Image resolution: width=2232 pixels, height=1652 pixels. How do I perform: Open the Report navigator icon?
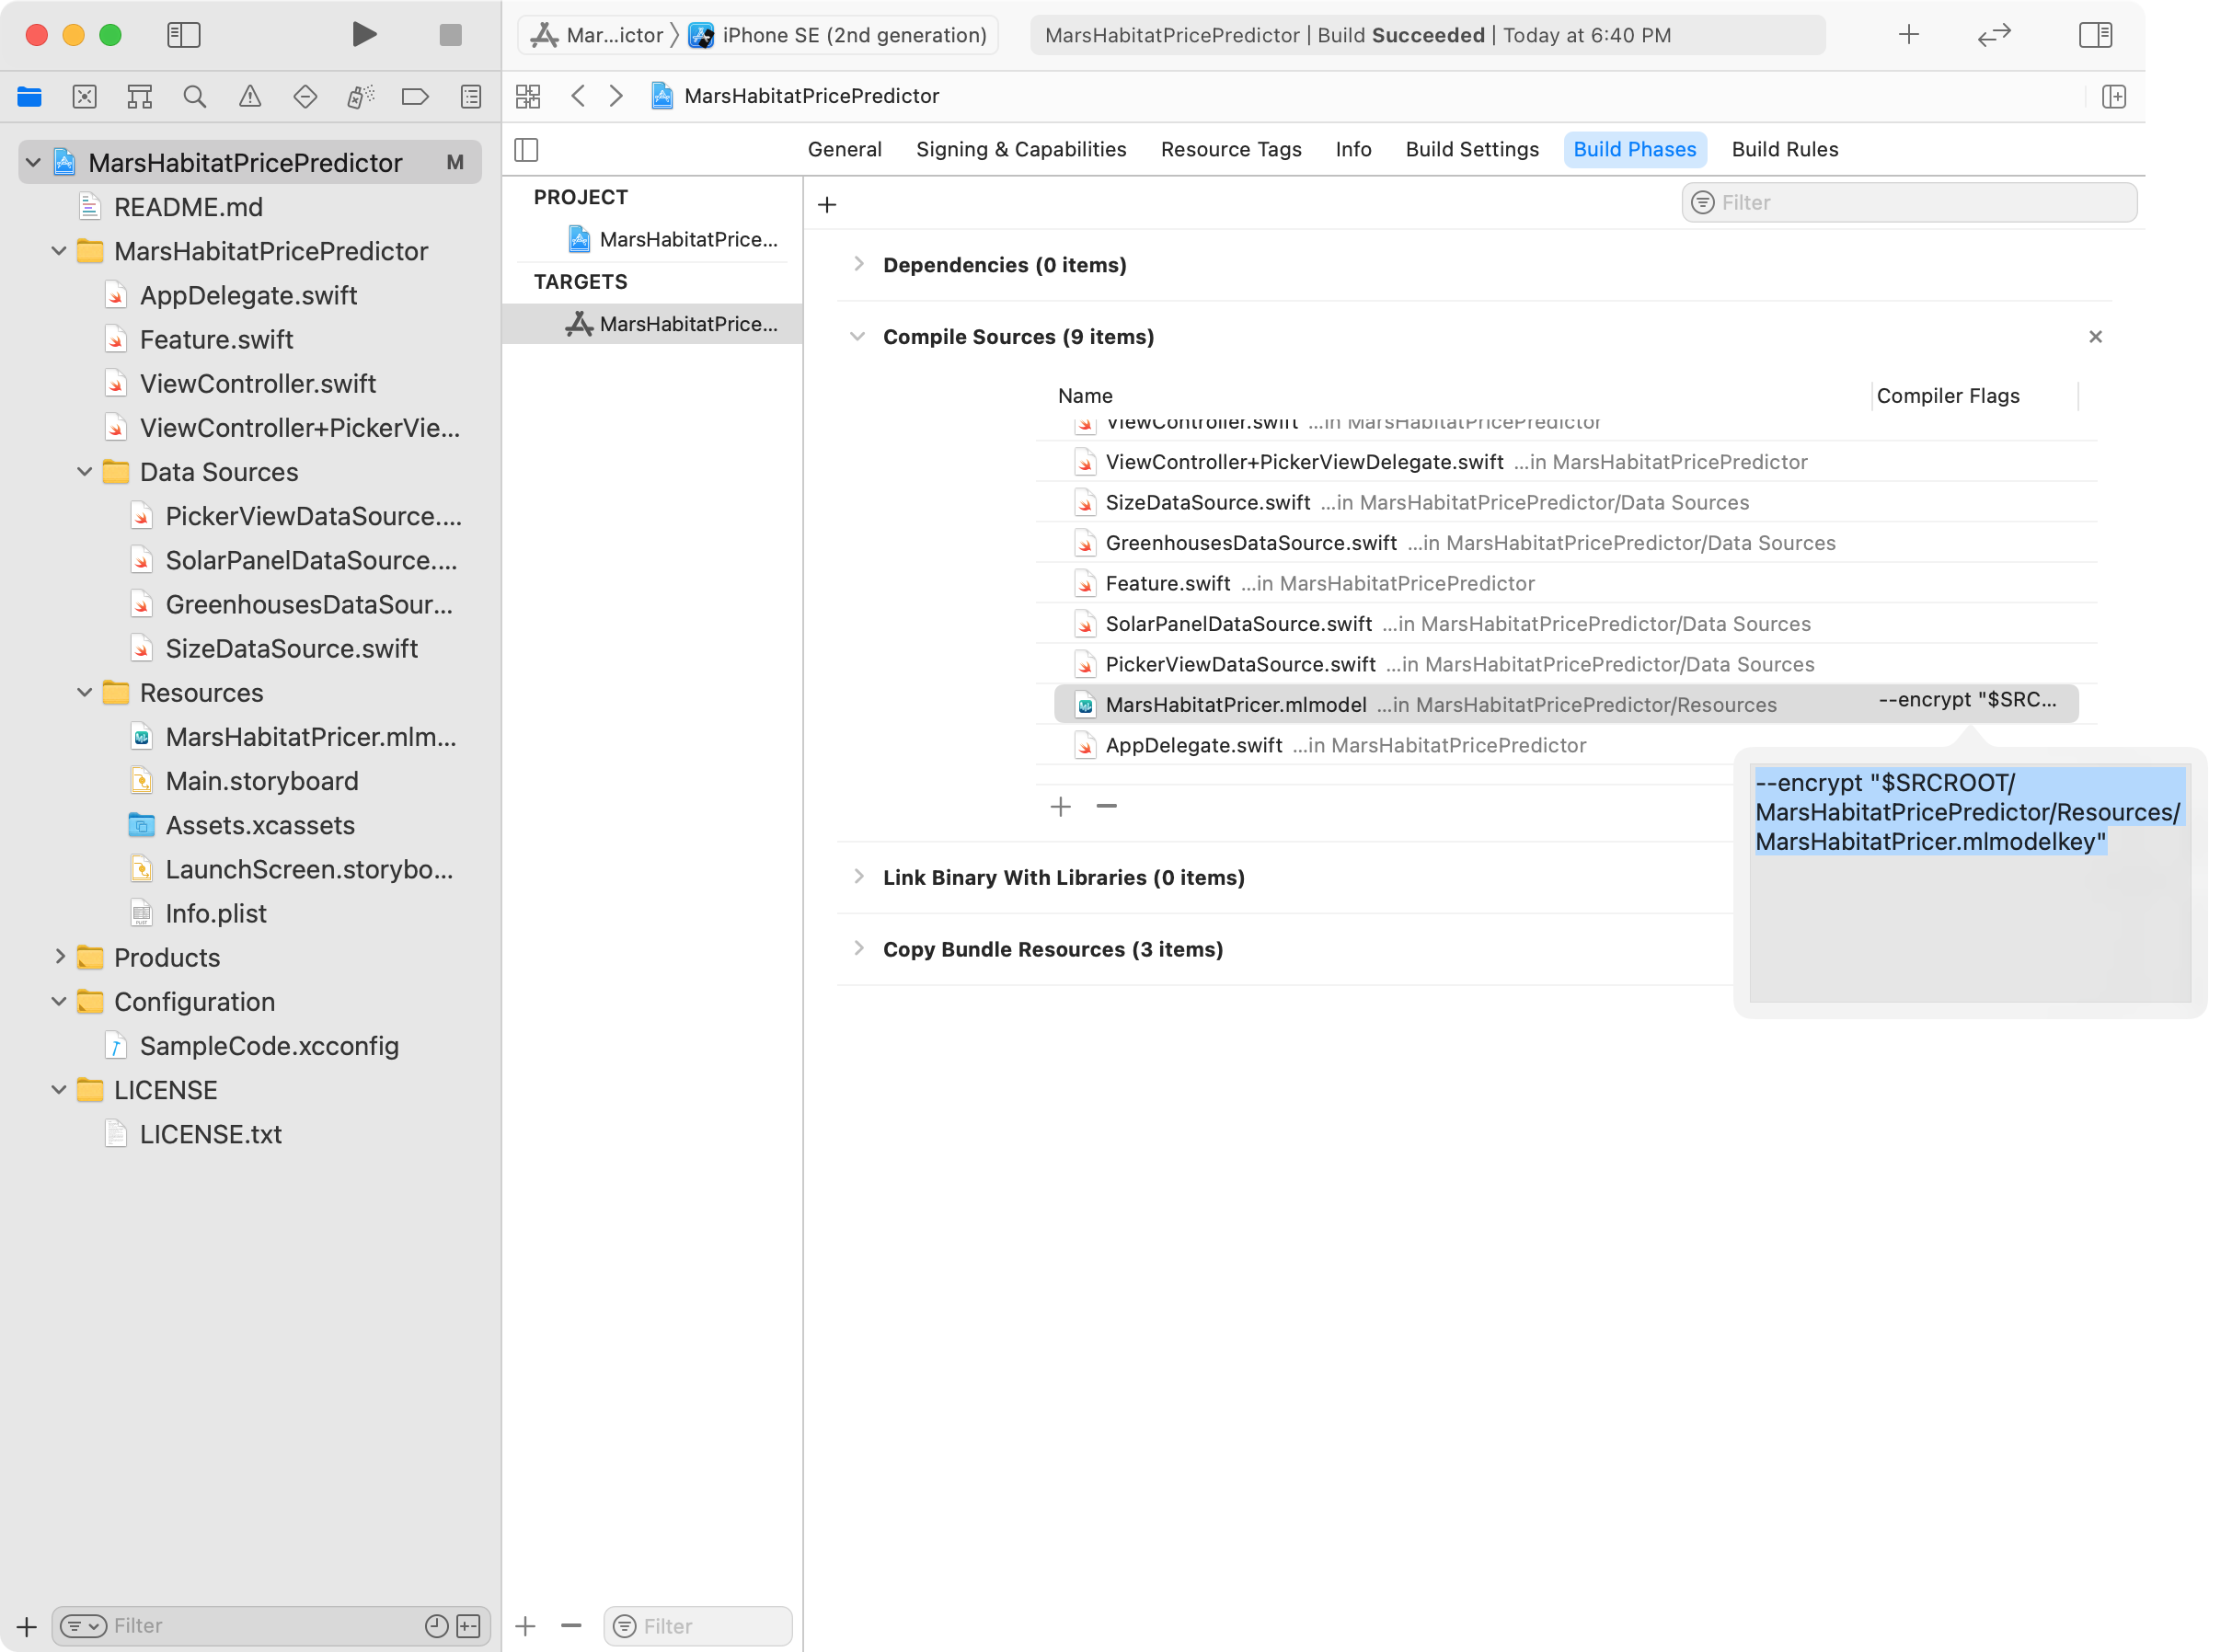tap(470, 97)
